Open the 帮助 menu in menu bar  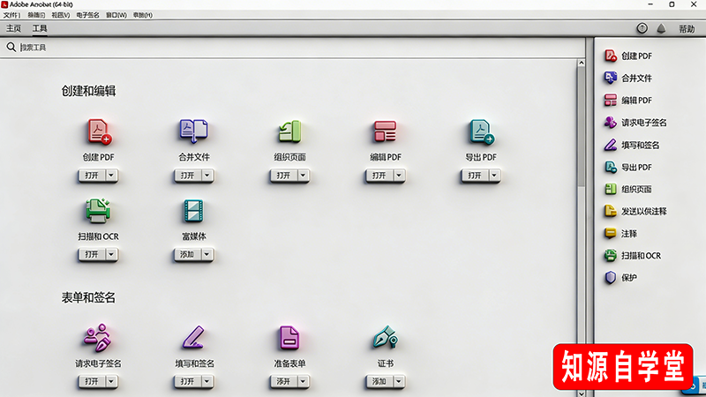[x=143, y=15]
